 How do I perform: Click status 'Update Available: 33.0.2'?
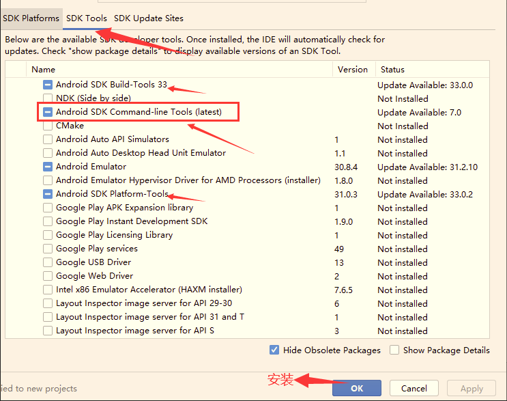(x=425, y=195)
